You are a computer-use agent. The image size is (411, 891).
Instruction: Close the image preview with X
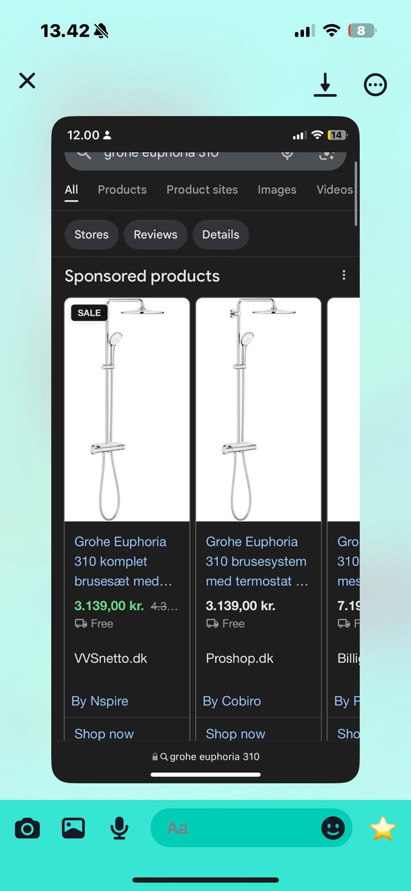click(27, 80)
